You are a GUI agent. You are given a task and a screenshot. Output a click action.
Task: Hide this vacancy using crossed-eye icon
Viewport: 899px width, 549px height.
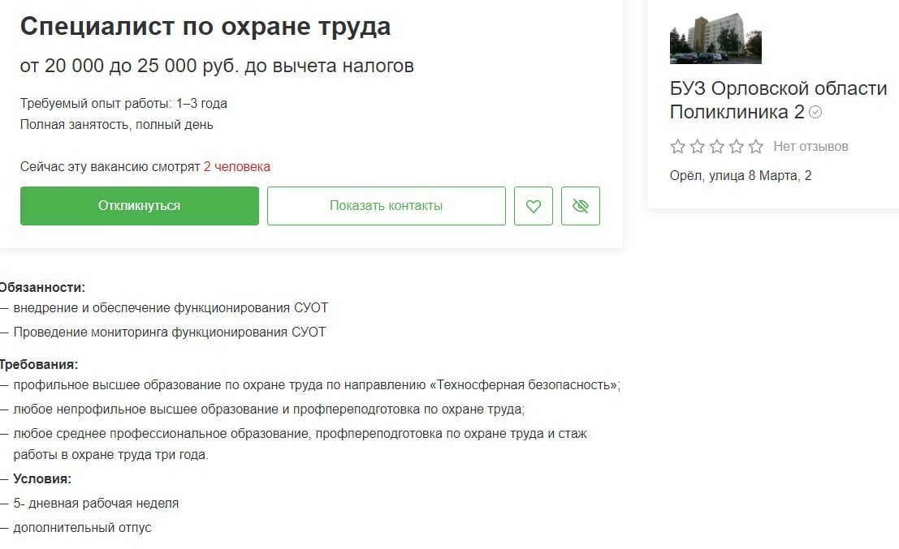pos(580,206)
